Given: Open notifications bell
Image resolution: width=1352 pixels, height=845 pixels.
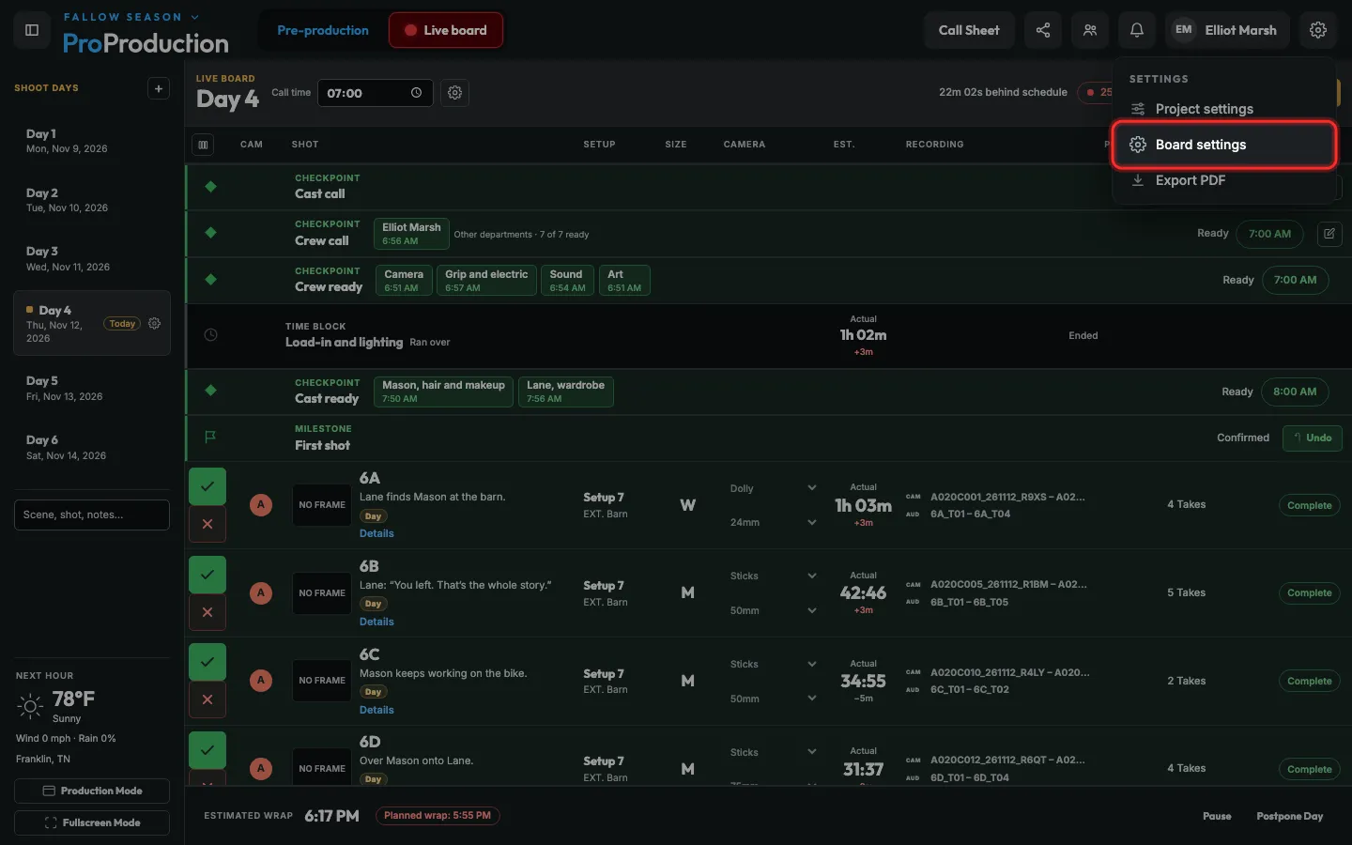Looking at the screenshot, I should (x=1137, y=30).
